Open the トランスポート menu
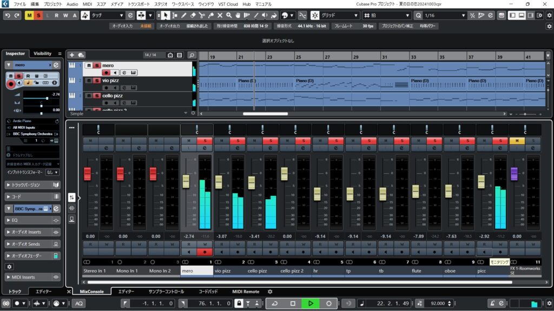The image size is (554, 311). (x=138, y=4)
